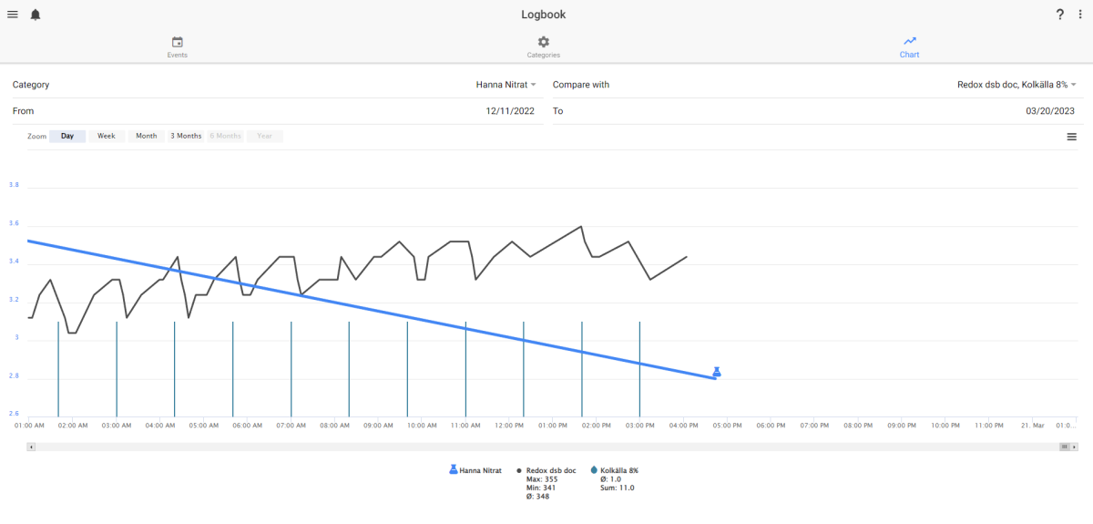
Task: Open the chart context menu icon
Action: pos(1071,137)
